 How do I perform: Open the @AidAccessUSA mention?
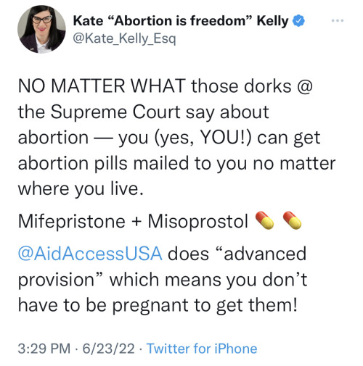90,254
